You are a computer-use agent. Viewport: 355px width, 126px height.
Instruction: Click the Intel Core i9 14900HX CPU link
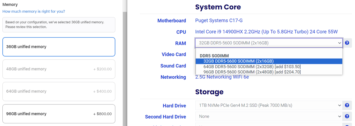pyautogui.click(x=267, y=32)
